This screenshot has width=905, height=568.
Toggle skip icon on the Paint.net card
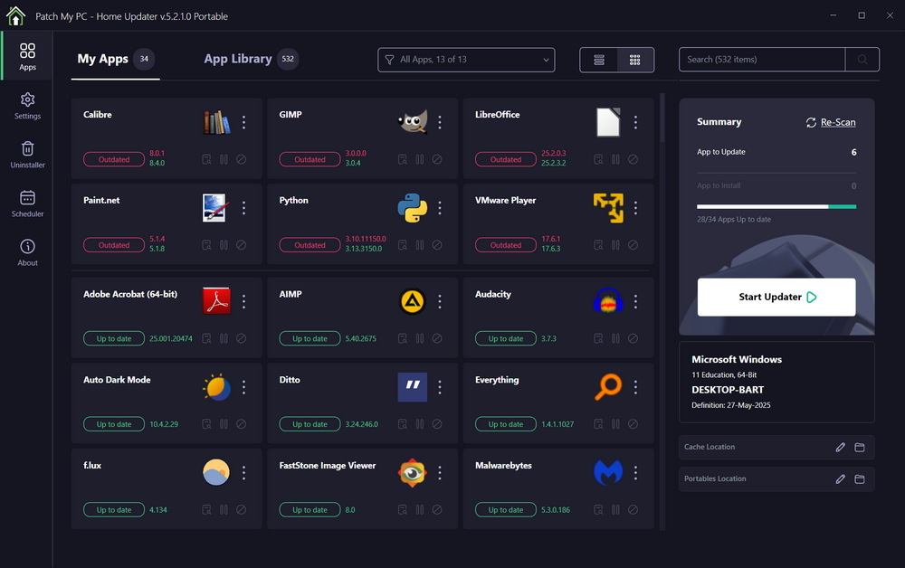point(242,245)
